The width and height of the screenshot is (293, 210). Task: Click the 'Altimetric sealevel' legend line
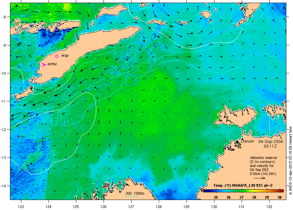click(x=263, y=158)
